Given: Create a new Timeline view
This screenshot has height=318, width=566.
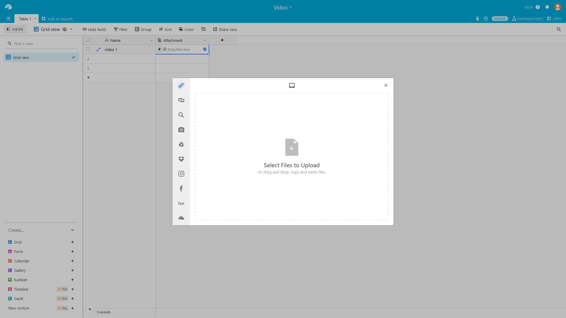Looking at the screenshot, I should pos(41,289).
